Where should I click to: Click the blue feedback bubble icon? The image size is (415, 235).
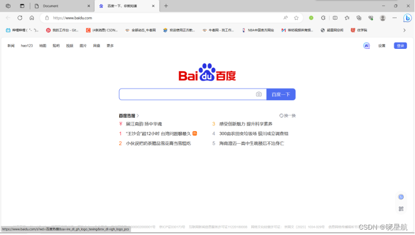click(x=401, y=197)
